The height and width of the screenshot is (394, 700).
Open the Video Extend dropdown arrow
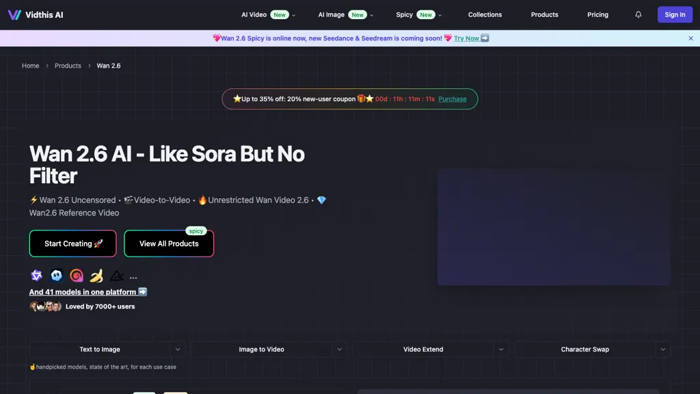click(501, 350)
